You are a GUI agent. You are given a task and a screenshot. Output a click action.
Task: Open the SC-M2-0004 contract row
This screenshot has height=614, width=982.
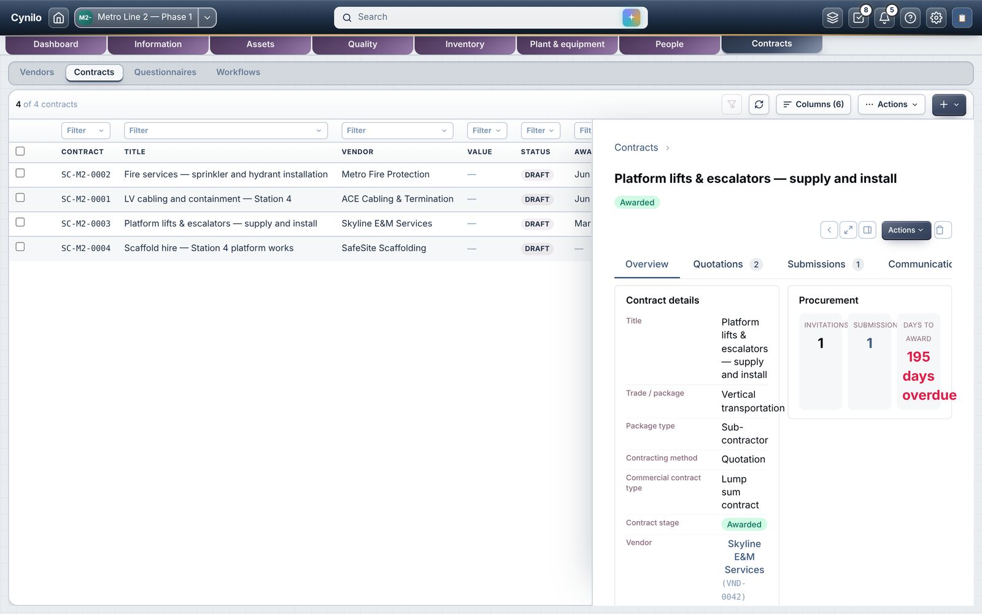[x=300, y=249]
